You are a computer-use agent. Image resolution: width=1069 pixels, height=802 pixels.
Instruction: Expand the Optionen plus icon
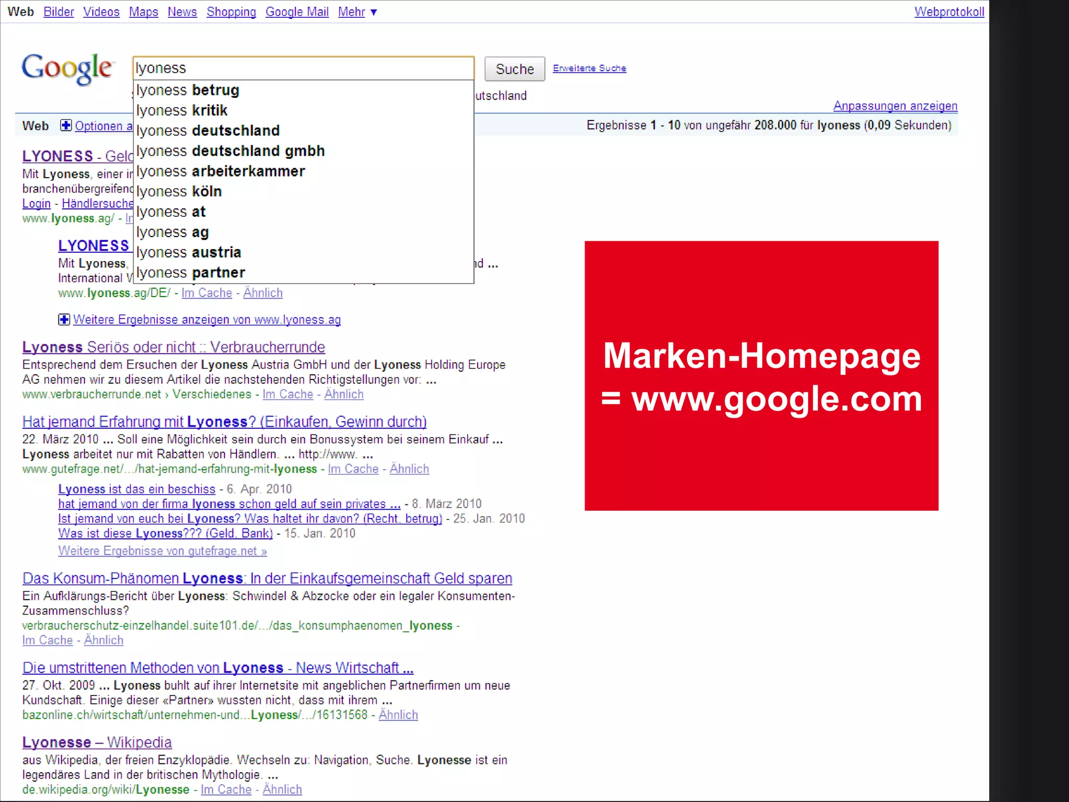(x=66, y=125)
